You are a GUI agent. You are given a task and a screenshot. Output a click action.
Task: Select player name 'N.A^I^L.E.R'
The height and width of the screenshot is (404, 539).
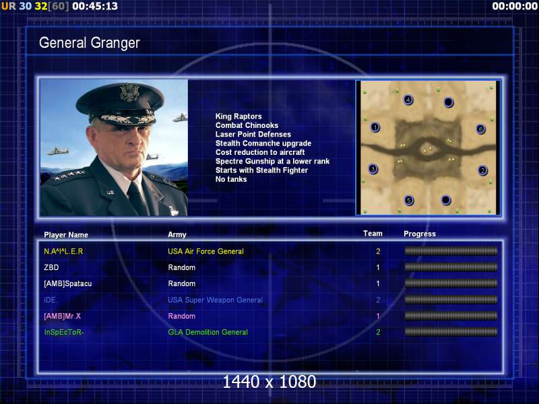63,251
